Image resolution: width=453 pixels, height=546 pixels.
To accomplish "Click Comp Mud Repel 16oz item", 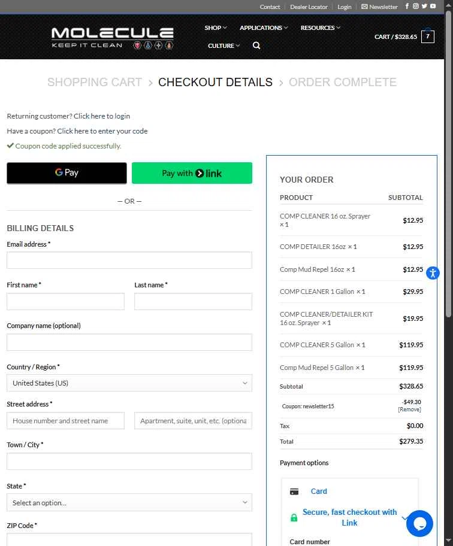I will [x=317, y=269].
